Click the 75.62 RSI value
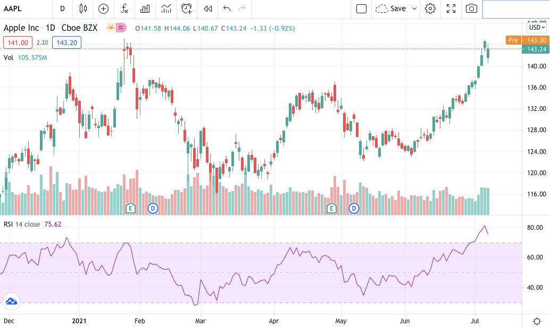 53,225
